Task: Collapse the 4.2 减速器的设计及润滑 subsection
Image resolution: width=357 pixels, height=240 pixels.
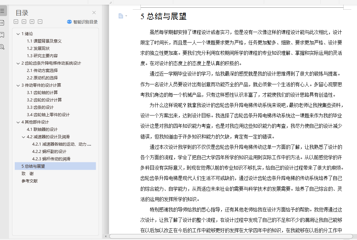Action: click(x=23, y=137)
